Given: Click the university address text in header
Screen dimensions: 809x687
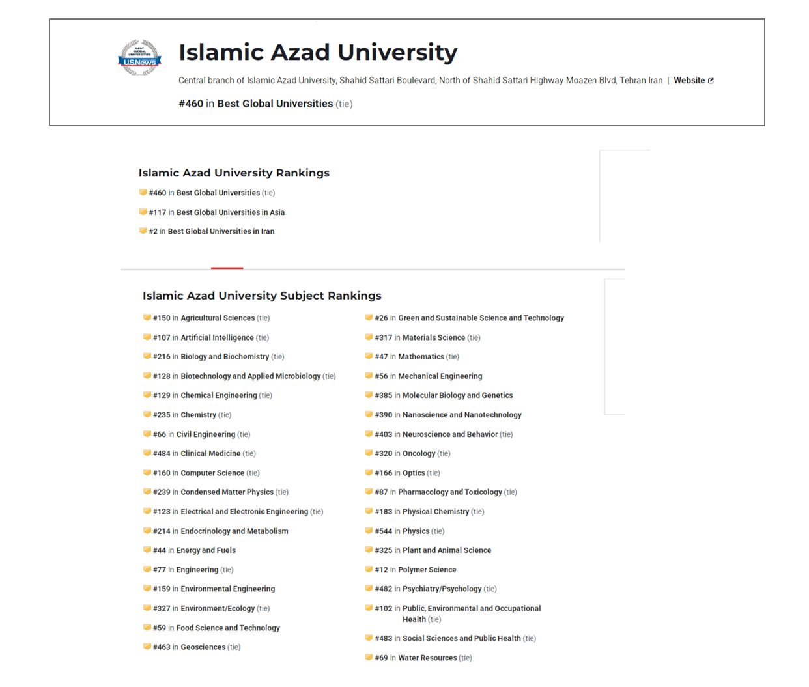Looking at the screenshot, I should tap(421, 81).
